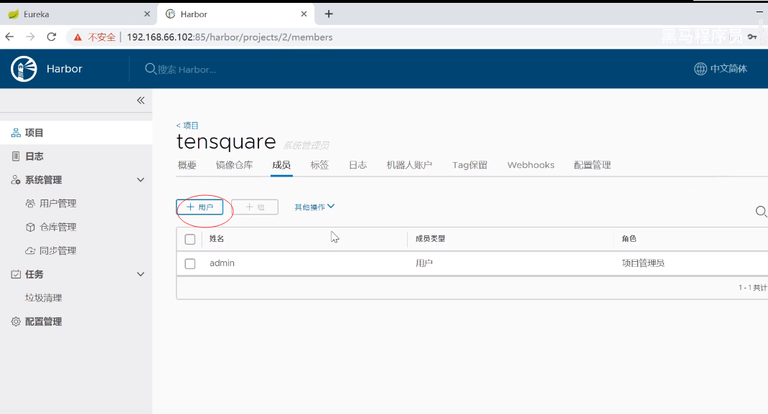Collapse the sidebar with double-chevron icon
This screenshot has width=768, height=414.
141,100
